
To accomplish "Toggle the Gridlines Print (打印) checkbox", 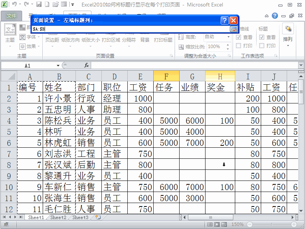I will (239, 46).
